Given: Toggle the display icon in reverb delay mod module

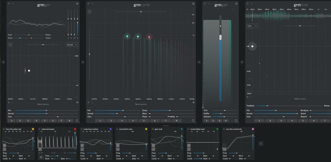Looking at the screenshot, I should click(x=189, y=145).
